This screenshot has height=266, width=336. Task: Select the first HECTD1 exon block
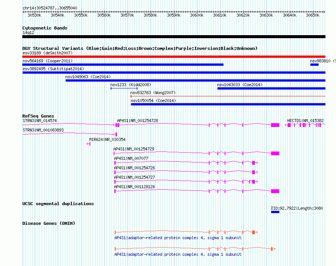click(x=289, y=125)
